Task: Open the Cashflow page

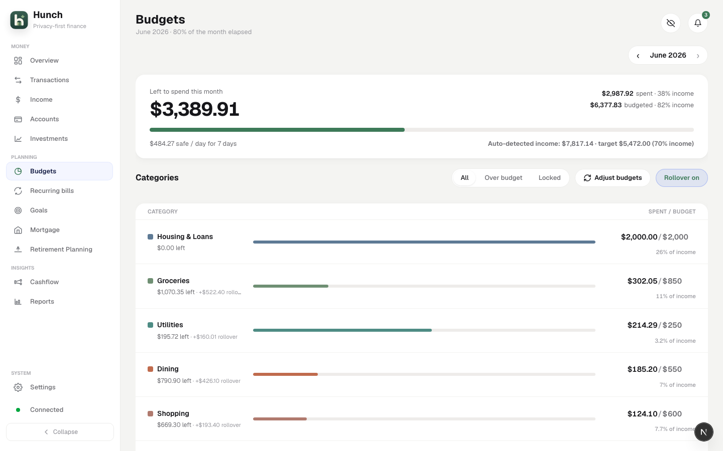Action: (59, 282)
